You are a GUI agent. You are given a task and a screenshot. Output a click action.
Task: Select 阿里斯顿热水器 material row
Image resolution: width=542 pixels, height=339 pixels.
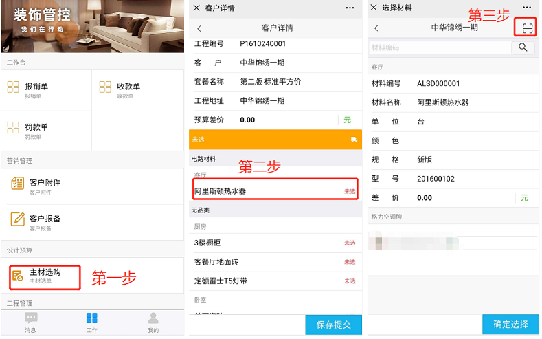tap(275, 190)
